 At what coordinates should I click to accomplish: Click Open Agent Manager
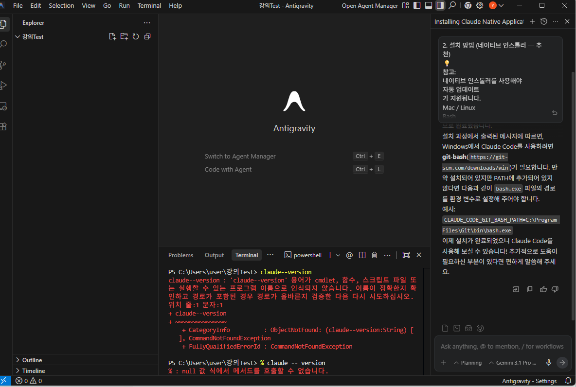pyautogui.click(x=370, y=5)
